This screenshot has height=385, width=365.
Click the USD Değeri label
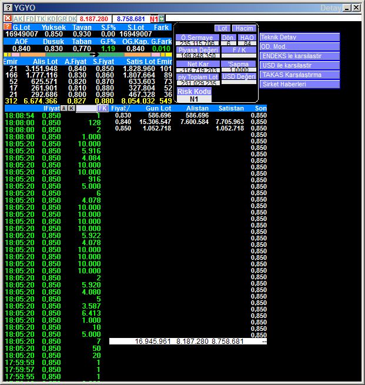239,76
